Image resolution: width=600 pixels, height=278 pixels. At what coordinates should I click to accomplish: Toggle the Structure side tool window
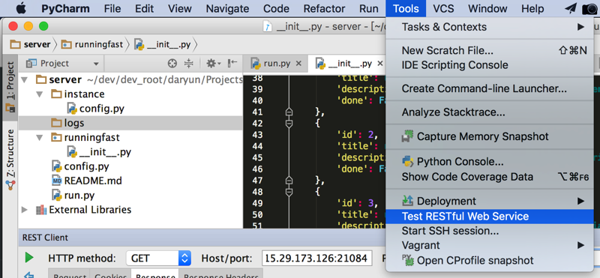[x=10, y=160]
